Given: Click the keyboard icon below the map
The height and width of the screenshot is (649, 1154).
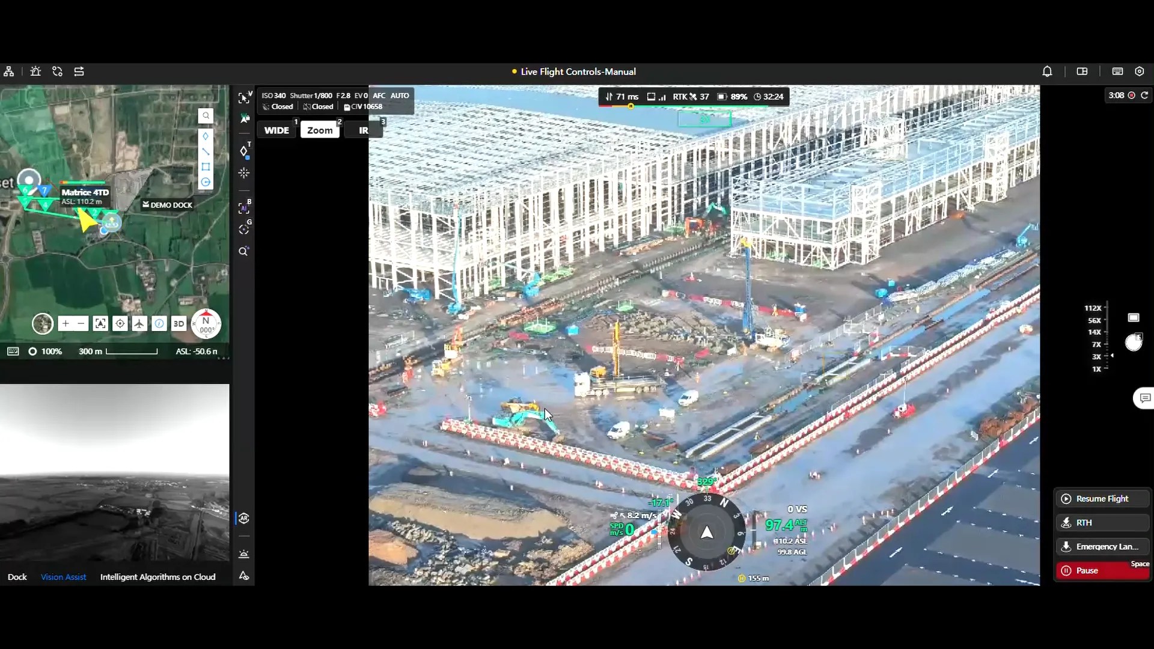Looking at the screenshot, I should coord(13,352).
